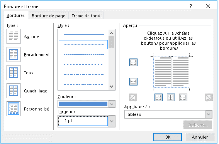Switch to the Bordure de page tab
This screenshot has height=144, width=219.
pyautogui.click(x=48, y=16)
